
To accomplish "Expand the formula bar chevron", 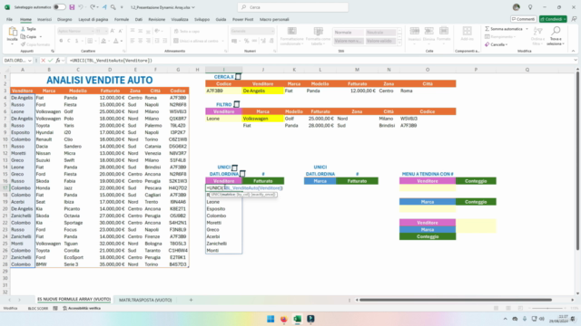I will pyautogui.click(x=575, y=61).
